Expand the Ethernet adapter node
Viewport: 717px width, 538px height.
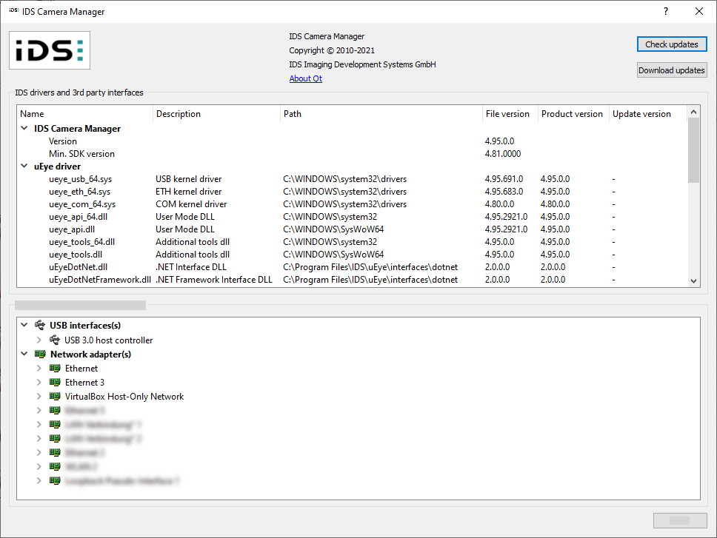coord(39,368)
